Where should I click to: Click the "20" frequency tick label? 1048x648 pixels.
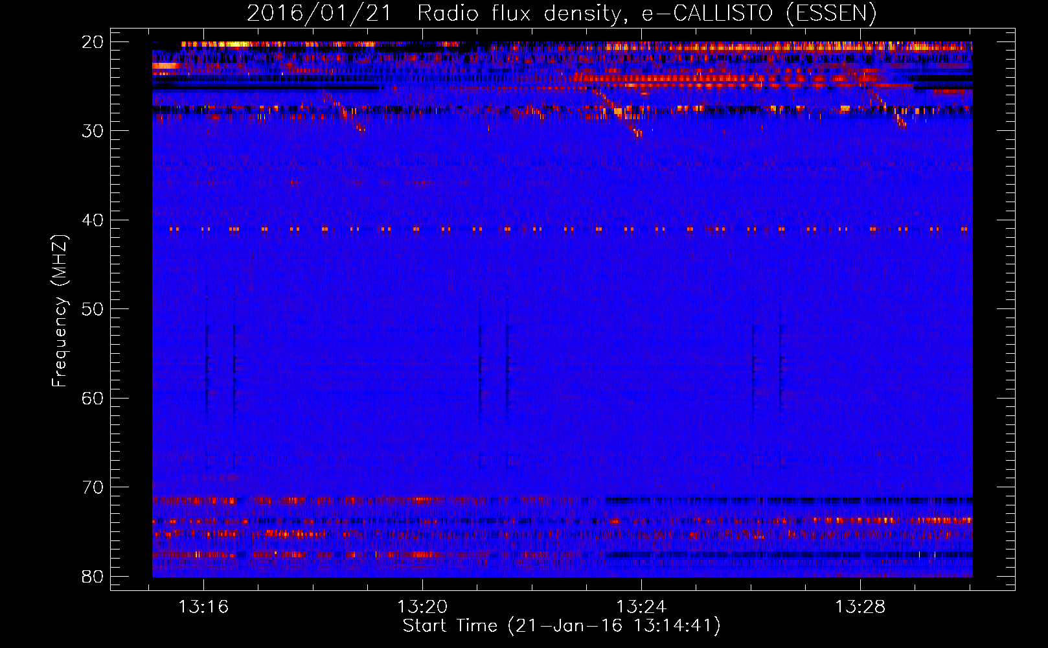point(93,42)
